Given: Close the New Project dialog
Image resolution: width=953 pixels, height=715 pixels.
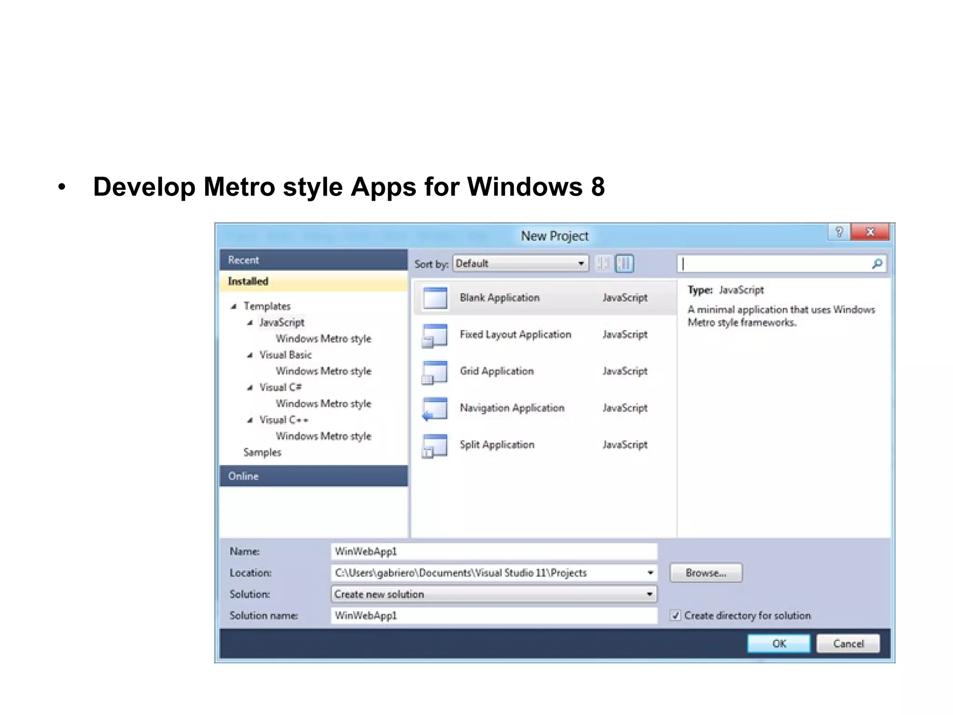Looking at the screenshot, I should [870, 232].
